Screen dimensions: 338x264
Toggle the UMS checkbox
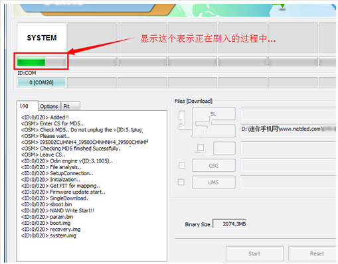[181, 182]
